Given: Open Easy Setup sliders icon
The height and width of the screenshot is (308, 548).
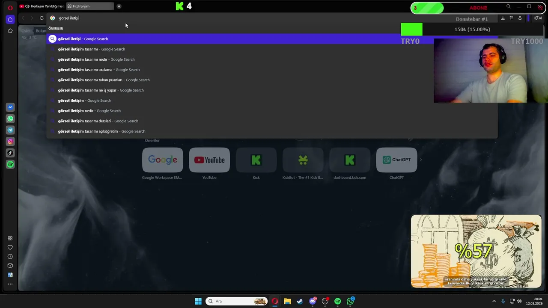Looking at the screenshot, I should [511, 18].
